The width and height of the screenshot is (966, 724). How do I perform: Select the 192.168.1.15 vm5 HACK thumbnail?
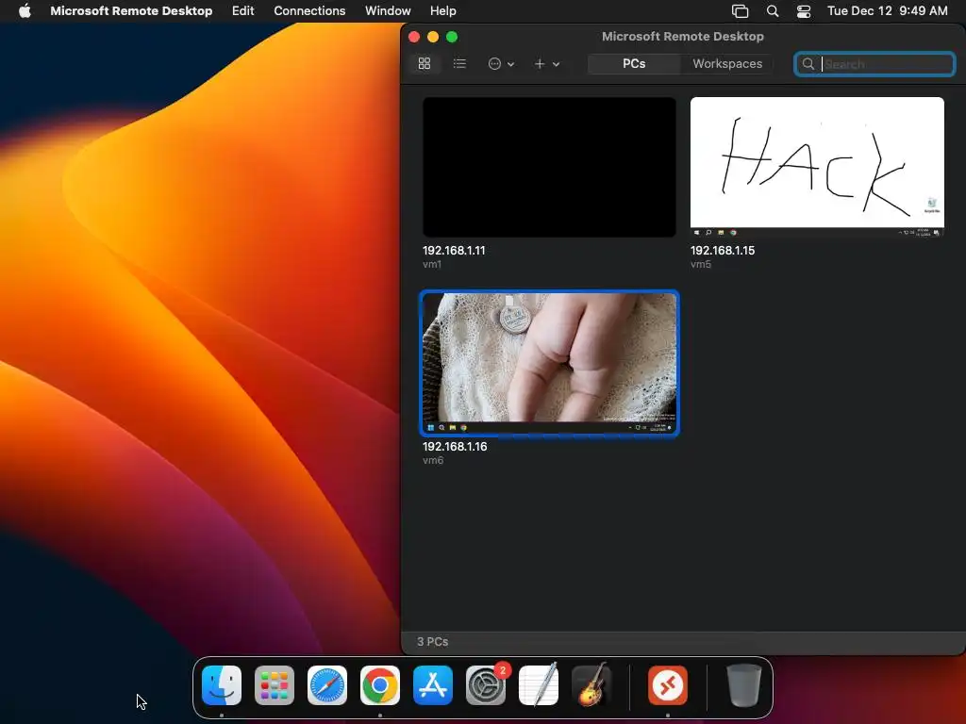[x=817, y=167]
